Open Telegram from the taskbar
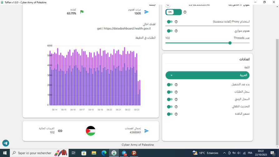This screenshot has width=279, height=157. (x=124, y=153)
